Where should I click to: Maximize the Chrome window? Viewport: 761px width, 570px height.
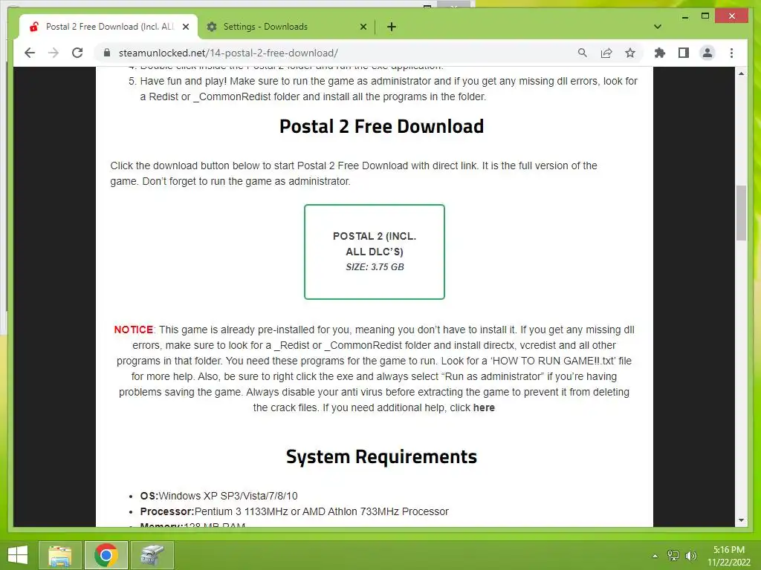pos(705,16)
